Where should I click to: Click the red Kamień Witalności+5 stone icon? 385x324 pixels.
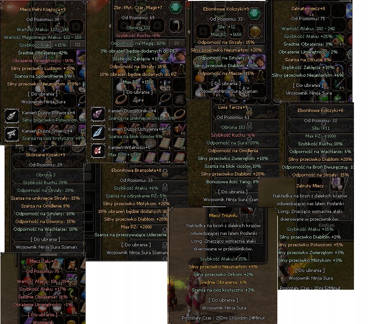(98, 150)
